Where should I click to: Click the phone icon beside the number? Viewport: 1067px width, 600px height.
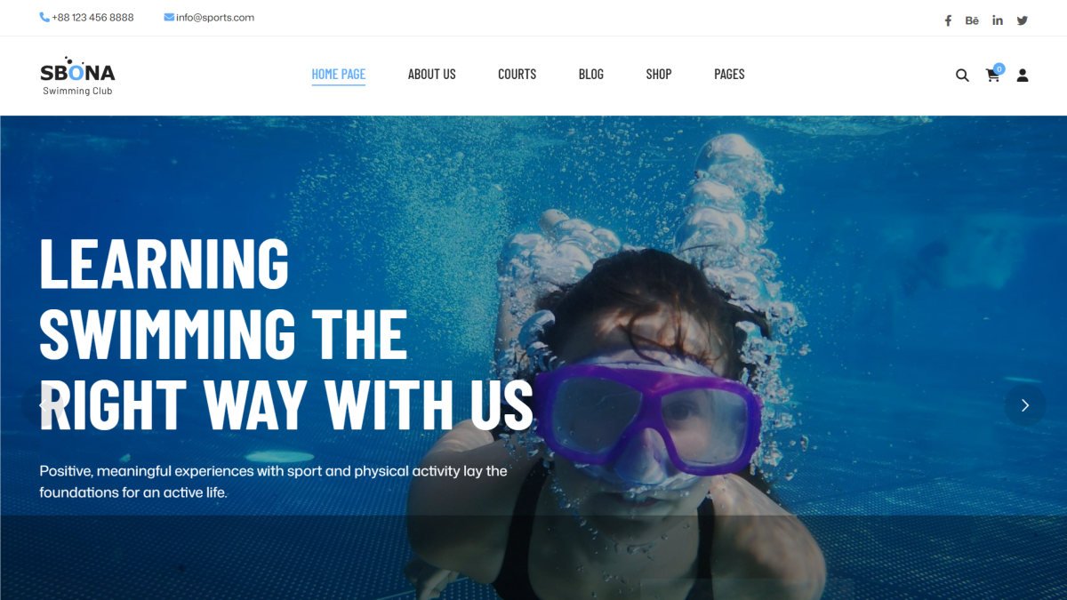pos(44,17)
